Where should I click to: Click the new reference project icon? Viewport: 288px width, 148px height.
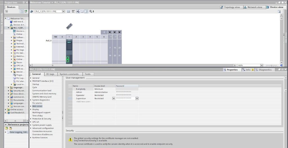[x=6, y=128]
